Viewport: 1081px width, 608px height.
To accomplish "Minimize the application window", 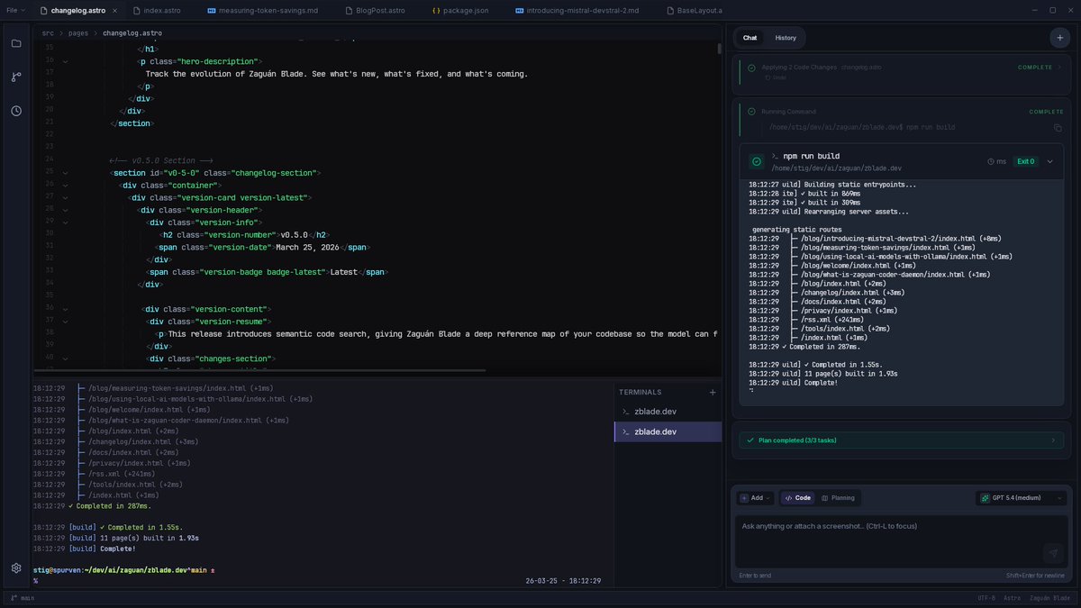I will pyautogui.click(x=1033, y=10).
